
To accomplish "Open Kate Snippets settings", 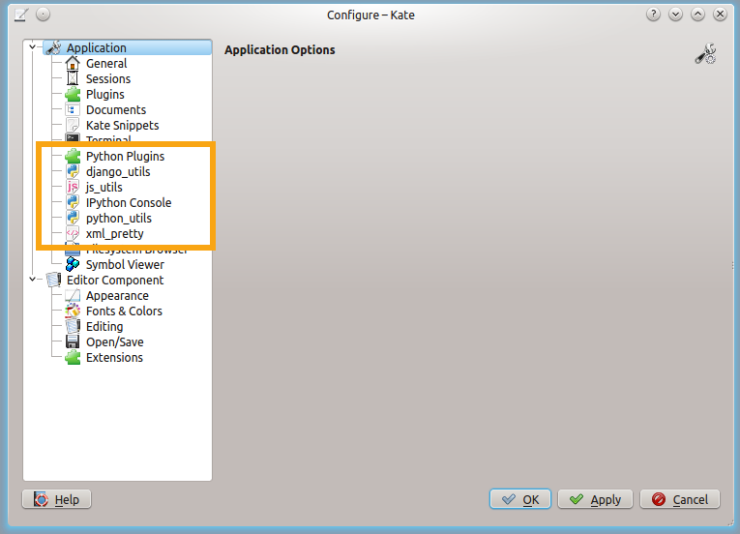I will 122,126.
